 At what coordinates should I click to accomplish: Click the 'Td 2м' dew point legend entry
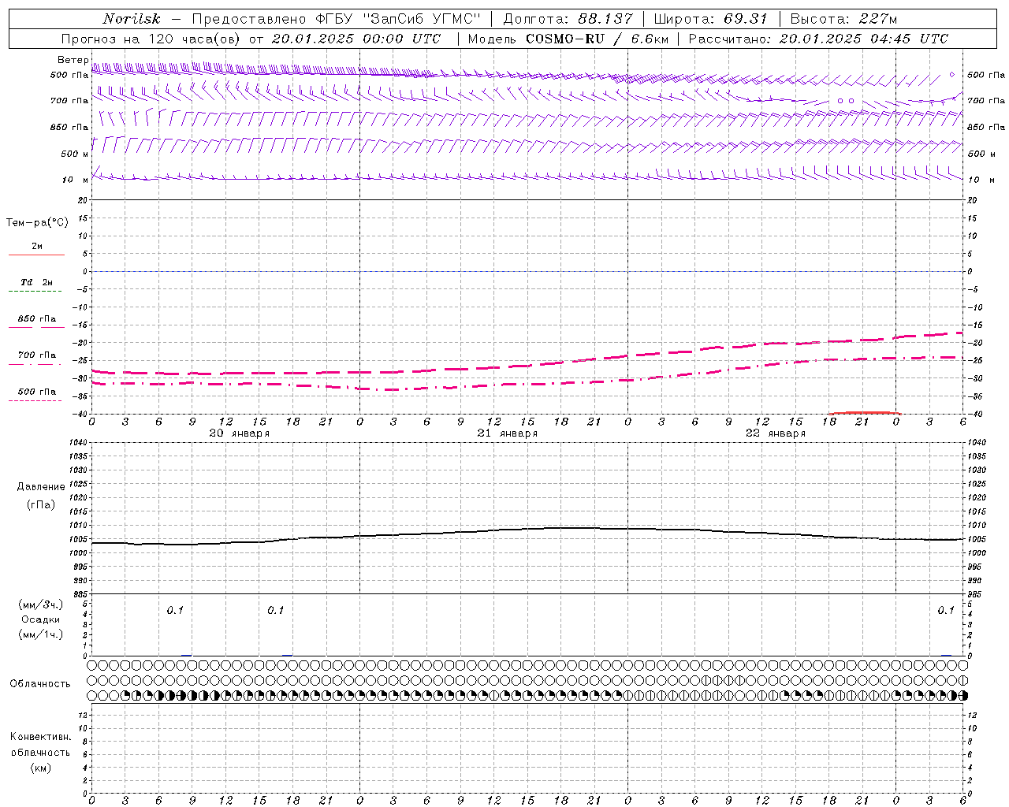37,282
